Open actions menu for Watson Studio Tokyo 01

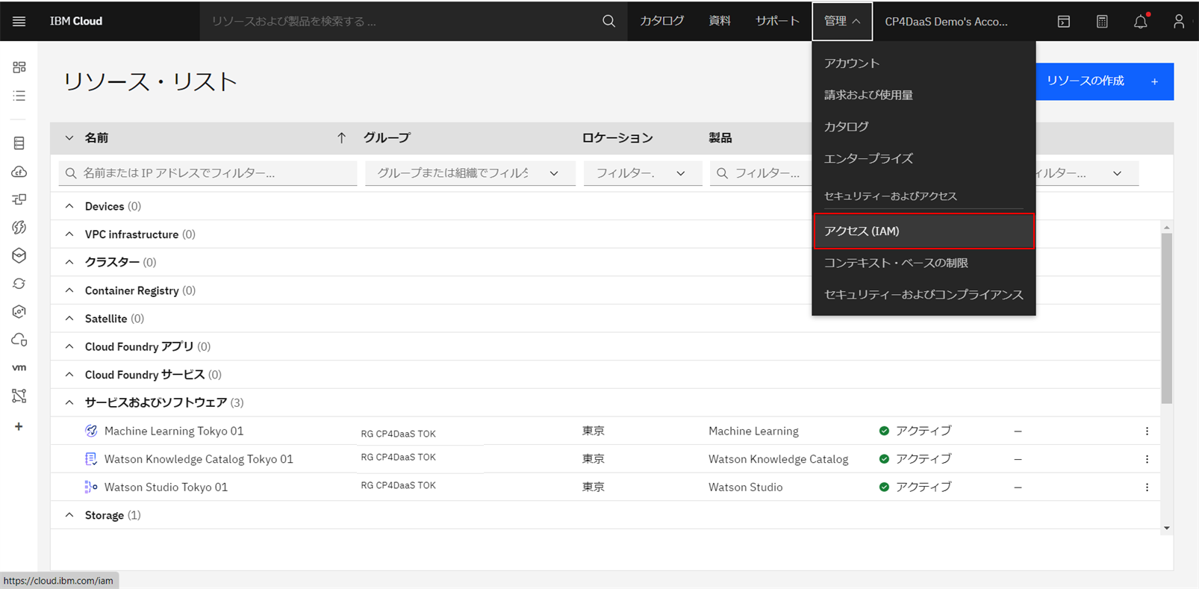pos(1147,487)
